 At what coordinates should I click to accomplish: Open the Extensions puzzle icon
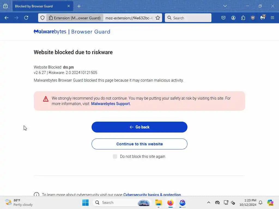[243, 18]
